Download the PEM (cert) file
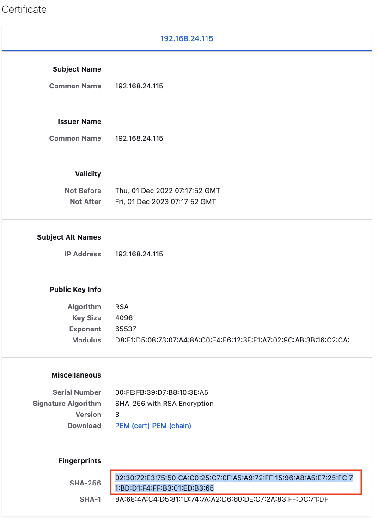 point(132,426)
